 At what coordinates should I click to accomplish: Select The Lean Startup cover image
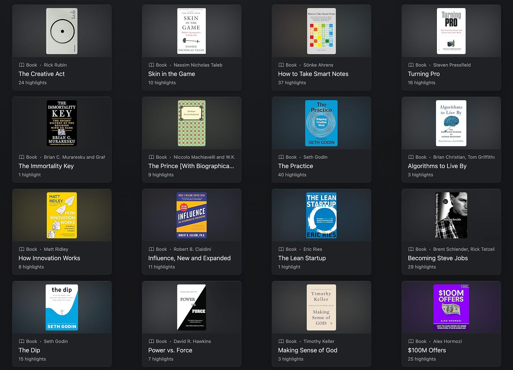pyautogui.click(x=321, y=215)
